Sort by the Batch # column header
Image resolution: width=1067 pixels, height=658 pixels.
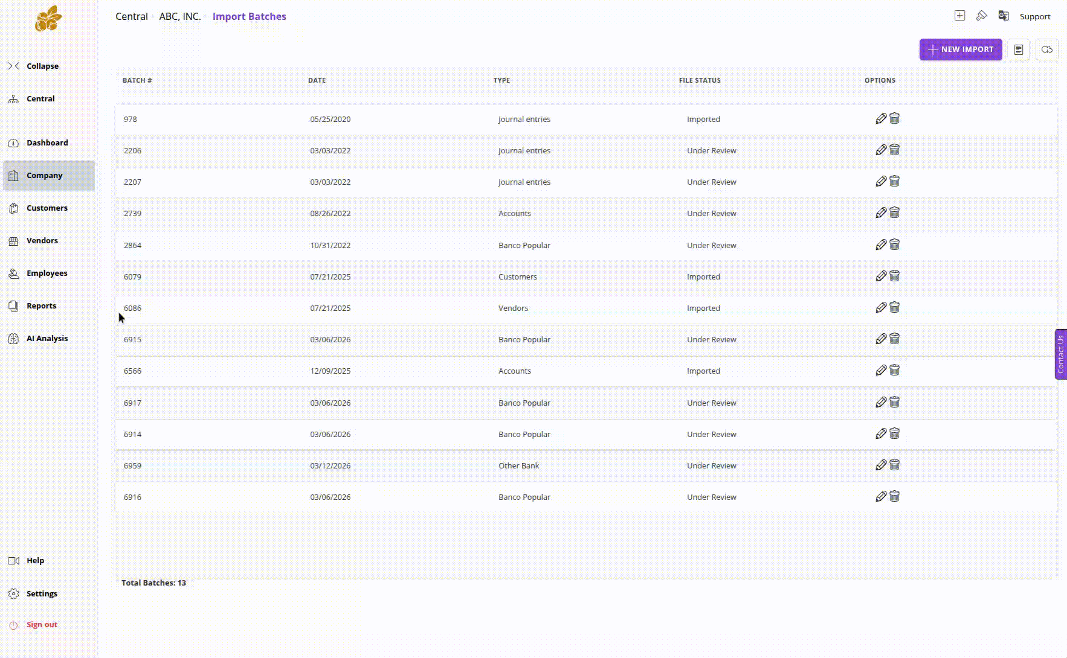click(137, 80)
